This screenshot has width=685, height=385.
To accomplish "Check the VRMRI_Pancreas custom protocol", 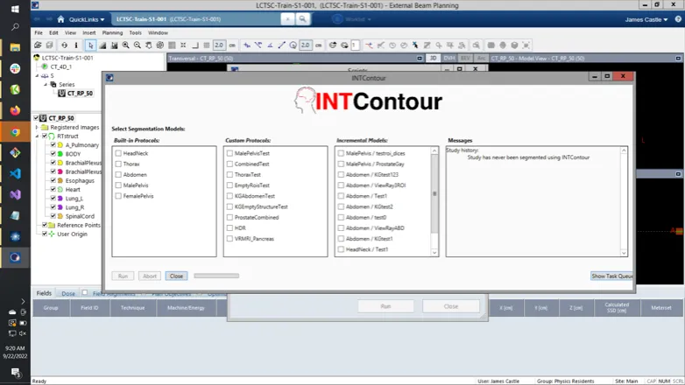I will (x=230, y=239).
